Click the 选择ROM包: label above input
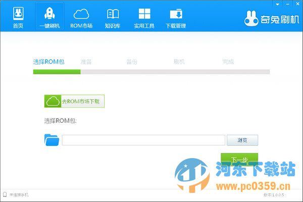Viewport: 303px width, 202px height. coord(61,121)
